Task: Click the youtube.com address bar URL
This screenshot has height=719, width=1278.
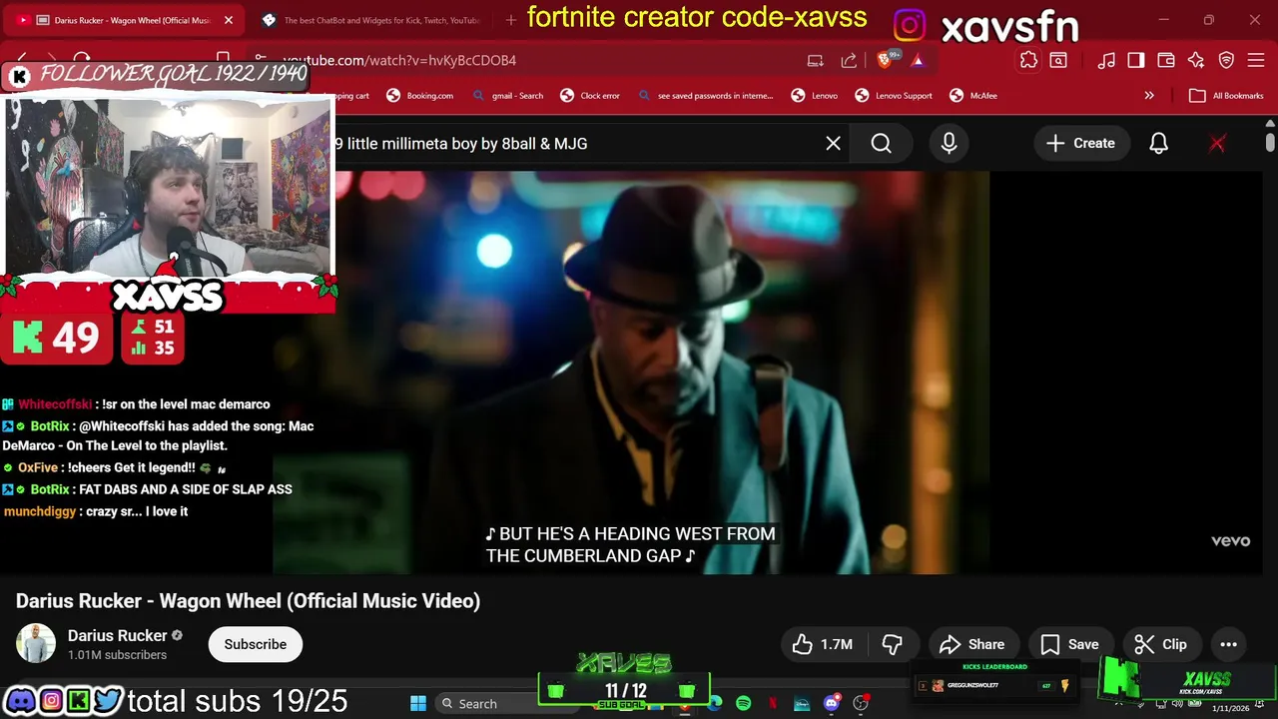Action: coord(399,61)
